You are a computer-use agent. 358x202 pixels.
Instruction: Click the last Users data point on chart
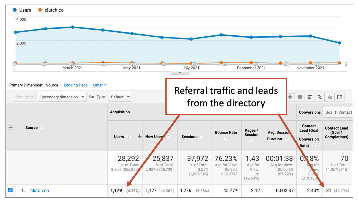coord(340,43)
